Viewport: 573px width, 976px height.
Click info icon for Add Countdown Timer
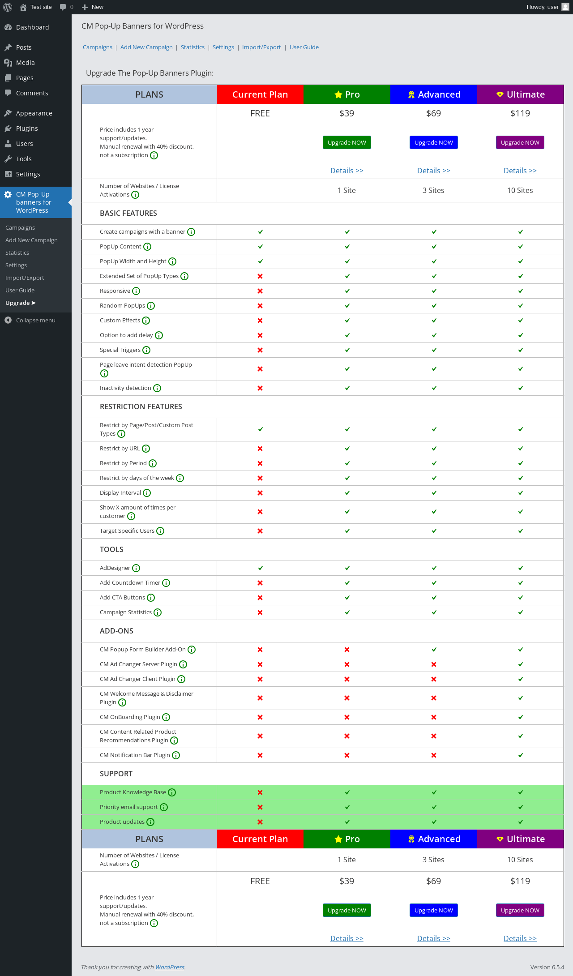(x=166, y=583)
